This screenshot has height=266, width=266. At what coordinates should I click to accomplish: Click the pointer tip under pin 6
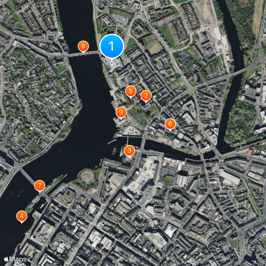click(x=170, y=130)
